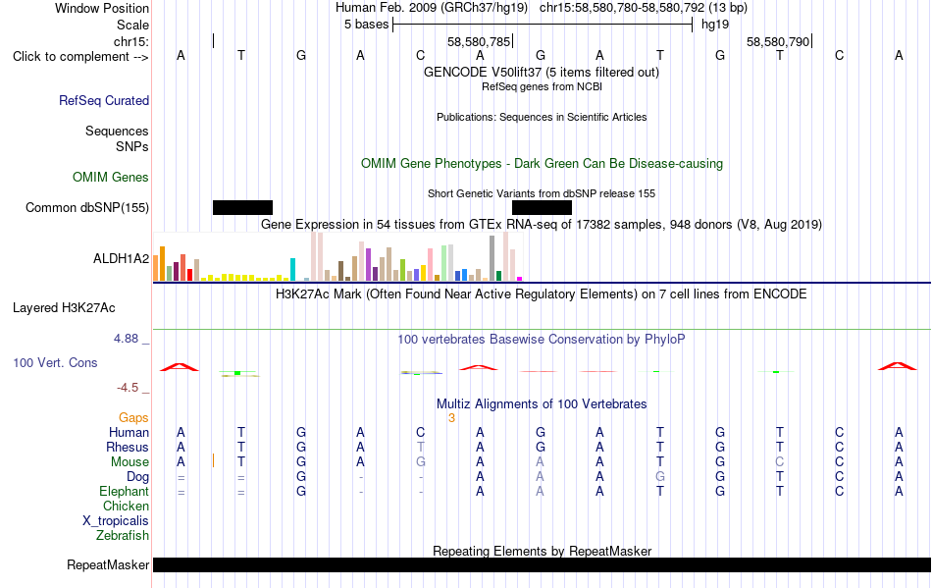Screen dimensions: 932x588
Task: Click the "RefSeq genes from NCBI" track title
Action: pos(542,86)
